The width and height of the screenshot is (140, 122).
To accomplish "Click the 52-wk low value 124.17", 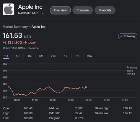I will click(x=127, y=113).
